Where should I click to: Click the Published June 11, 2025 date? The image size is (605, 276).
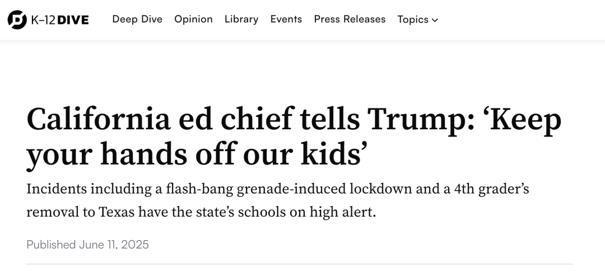tap(87, 245)
